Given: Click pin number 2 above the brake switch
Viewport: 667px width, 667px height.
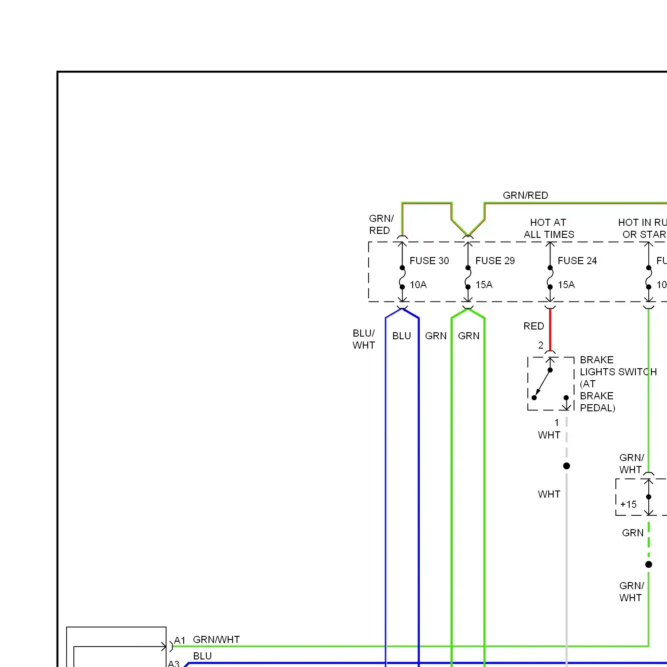Looking at the screenshot, I should [541, 345].
